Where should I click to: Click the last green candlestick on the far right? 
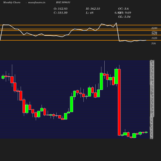coord(146,132)
